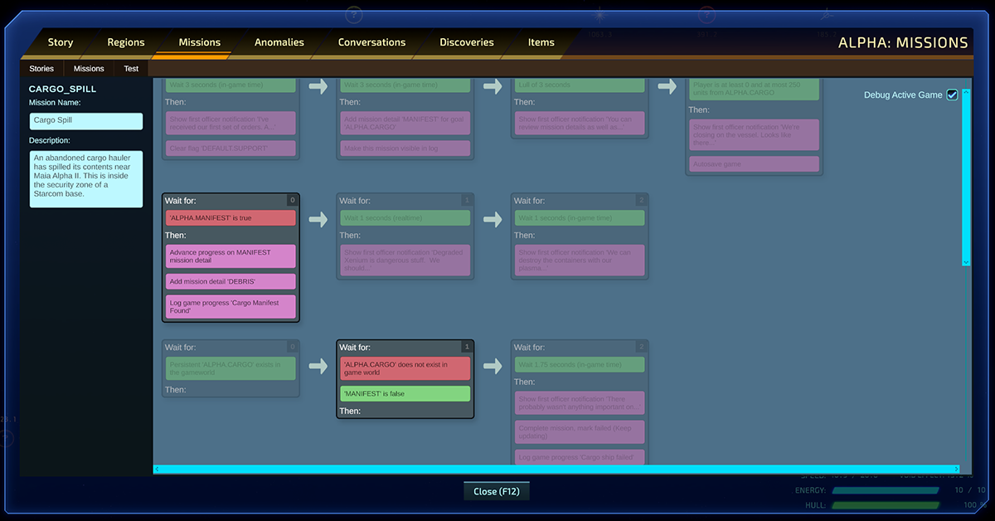The height and width of the screenshot is (521, 995).
Task: Click the "'MANIFEST' is false" condition
Action: pyautogui.click(x=405, y=394)
